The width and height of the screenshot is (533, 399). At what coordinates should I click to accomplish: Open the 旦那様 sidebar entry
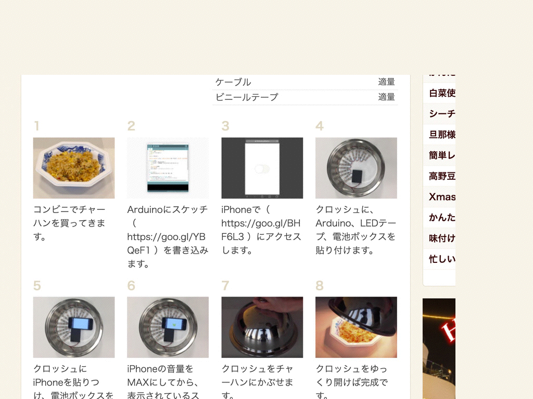(441, 135)
